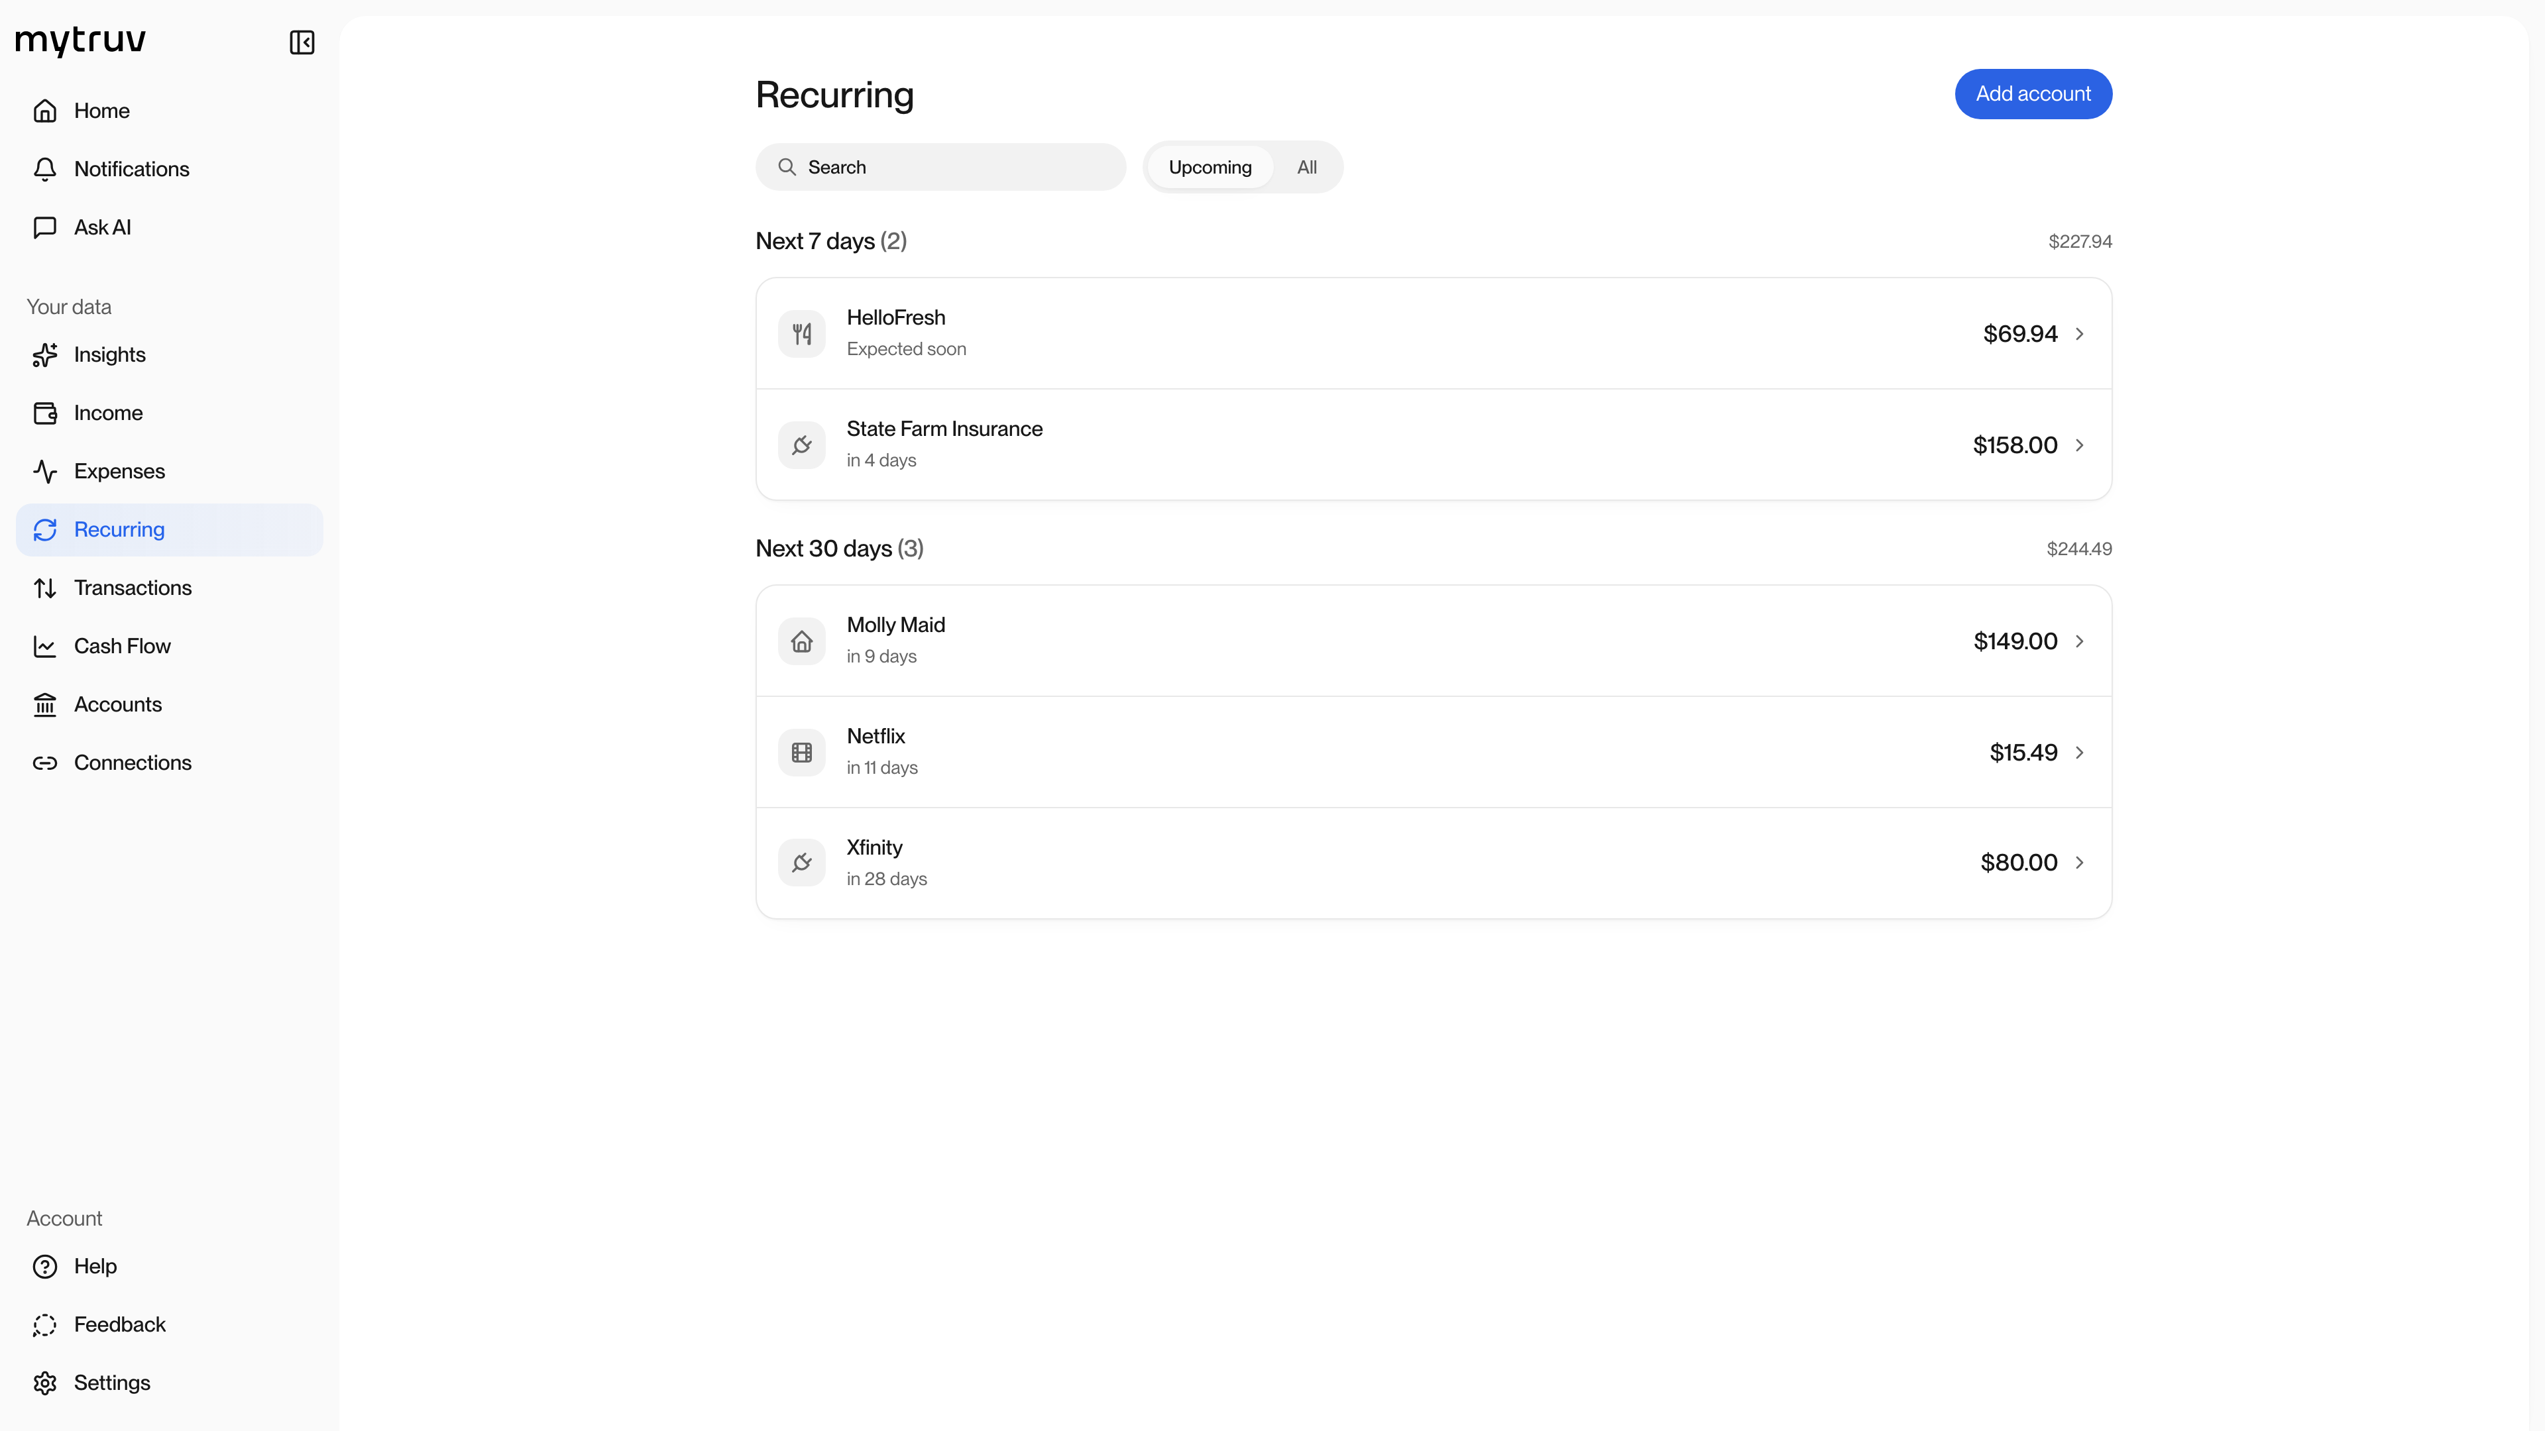Click the Home house icon
2545x1431 pixels.
coord(44,111)
